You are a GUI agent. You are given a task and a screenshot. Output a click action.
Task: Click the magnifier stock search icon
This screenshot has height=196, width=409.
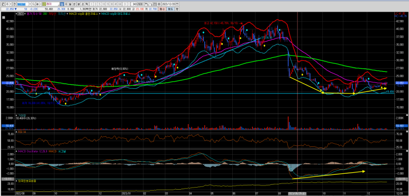pyautogui.click(x=33, y=4)
